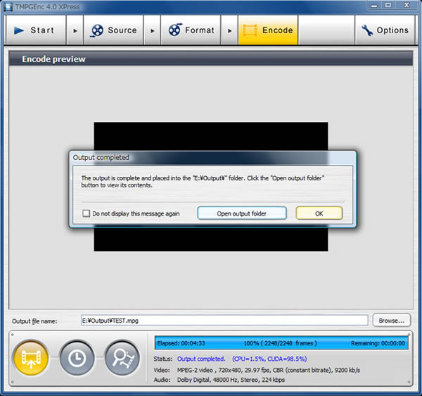Open the Start stage tab

36,30
